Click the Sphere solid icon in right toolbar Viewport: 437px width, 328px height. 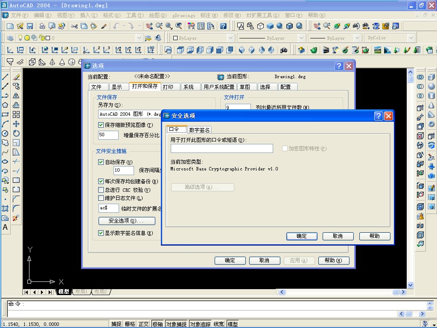click(431, 86)
